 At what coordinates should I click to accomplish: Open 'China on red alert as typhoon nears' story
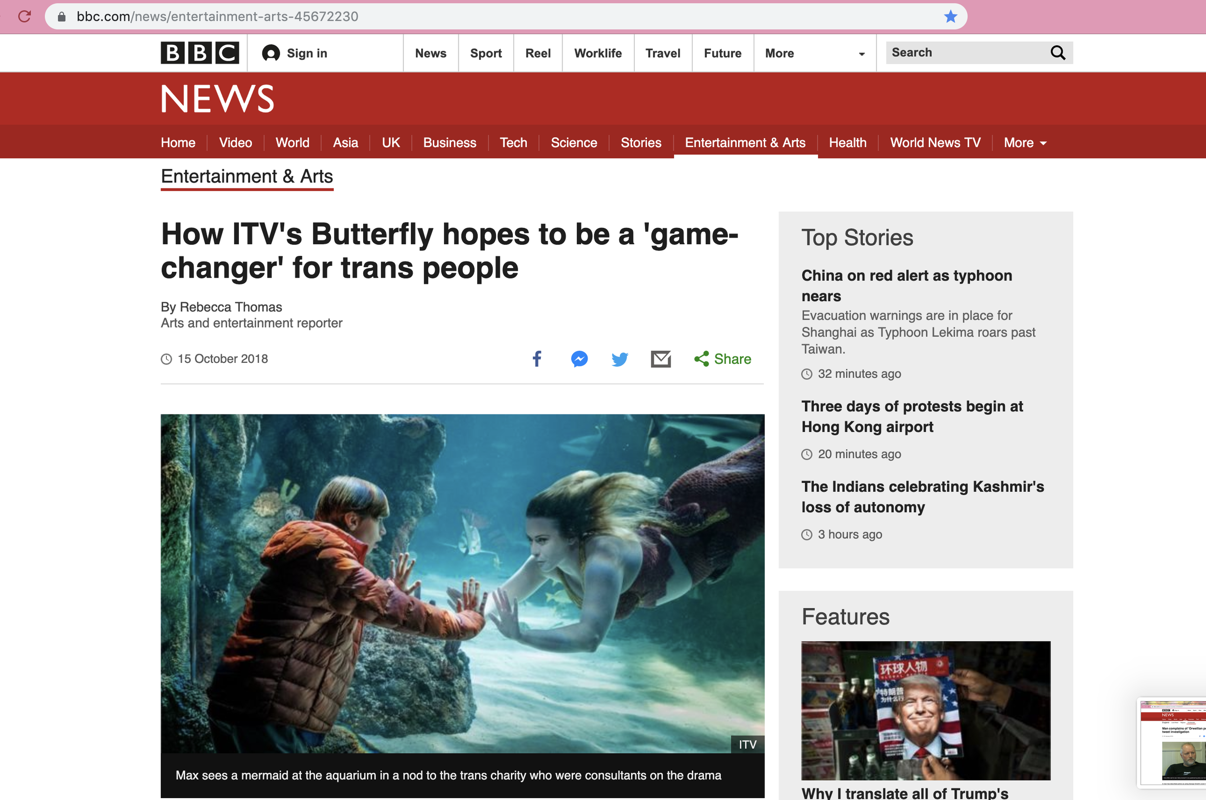pos(906,286)
